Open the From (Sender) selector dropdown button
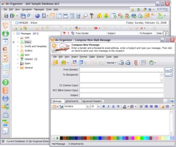The height and width of the screenshot is (147, 176). [169, 70]
